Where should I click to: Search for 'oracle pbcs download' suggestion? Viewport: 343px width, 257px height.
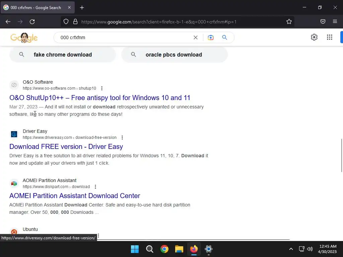click(x=174, y=55)
